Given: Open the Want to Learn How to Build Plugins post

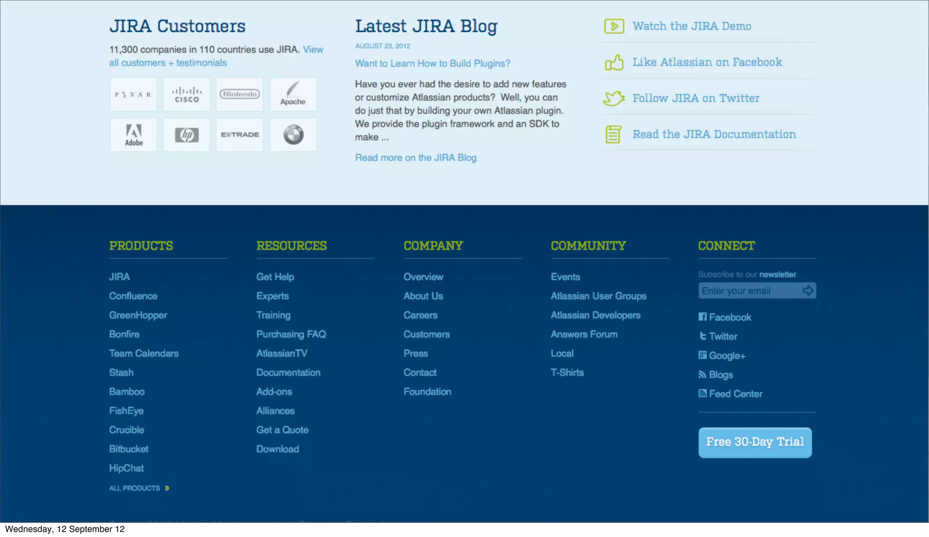Looking at the screenshot, I should coord(432,63).
